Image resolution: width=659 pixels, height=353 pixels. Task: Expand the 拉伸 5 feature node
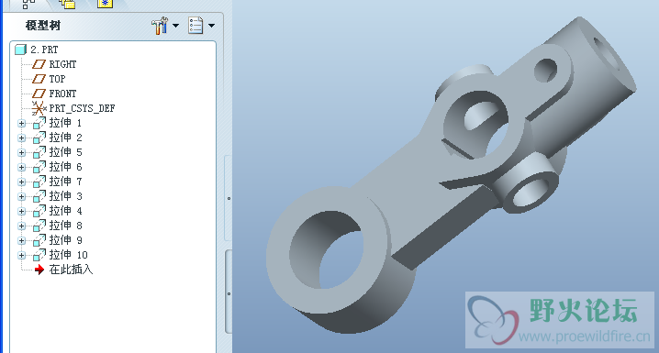(x=21, y=153)
